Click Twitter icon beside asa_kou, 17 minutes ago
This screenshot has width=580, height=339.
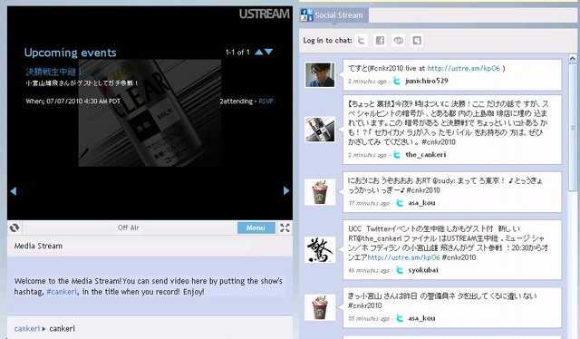pyautogui.click(x=400, y=203)
